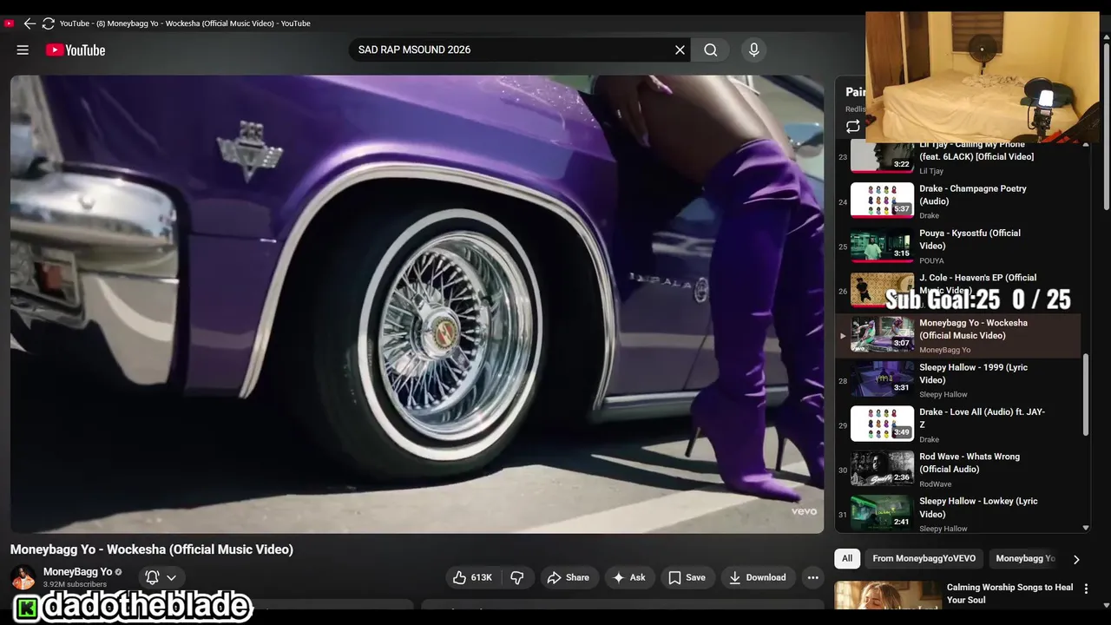Clear the search box with X
This screenshot has height=625, width=1111.
tap(680, 50)
